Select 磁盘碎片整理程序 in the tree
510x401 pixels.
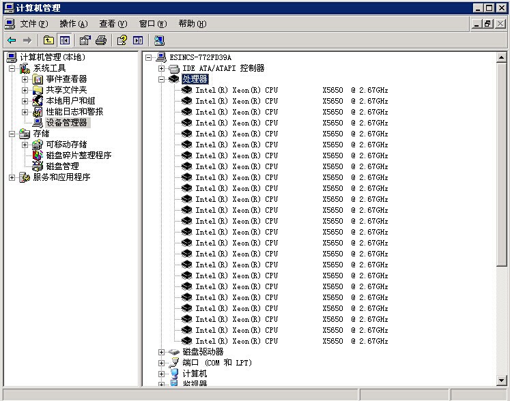79,155
